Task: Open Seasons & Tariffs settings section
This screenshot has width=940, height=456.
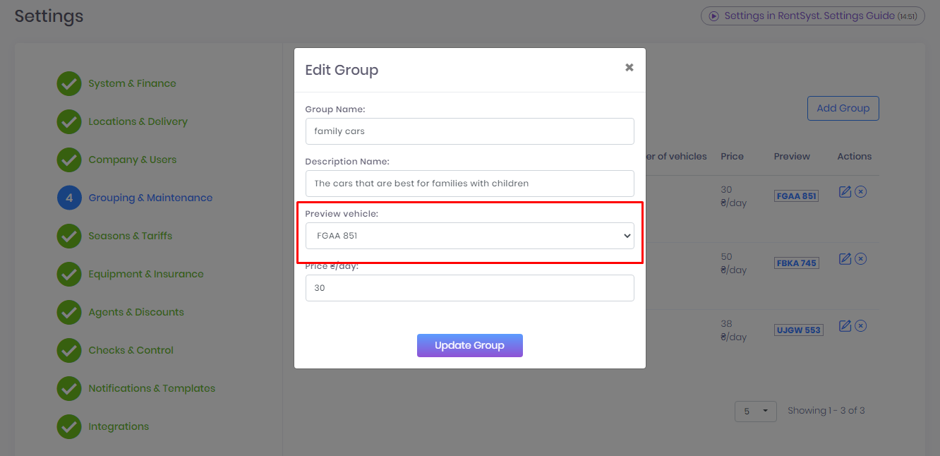Action: pyautogui.click(x=130, y=236)
